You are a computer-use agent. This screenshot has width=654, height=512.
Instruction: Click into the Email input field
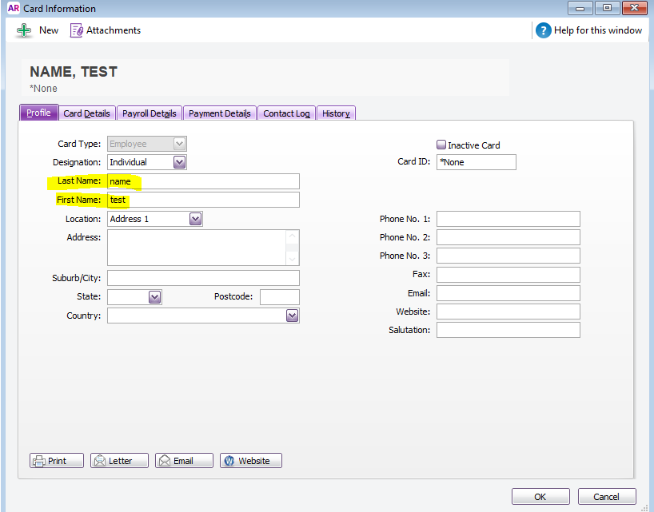(508, 293)
